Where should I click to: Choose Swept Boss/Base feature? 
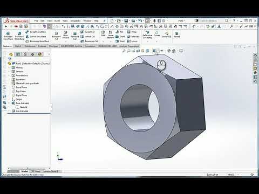pos(36,32)
